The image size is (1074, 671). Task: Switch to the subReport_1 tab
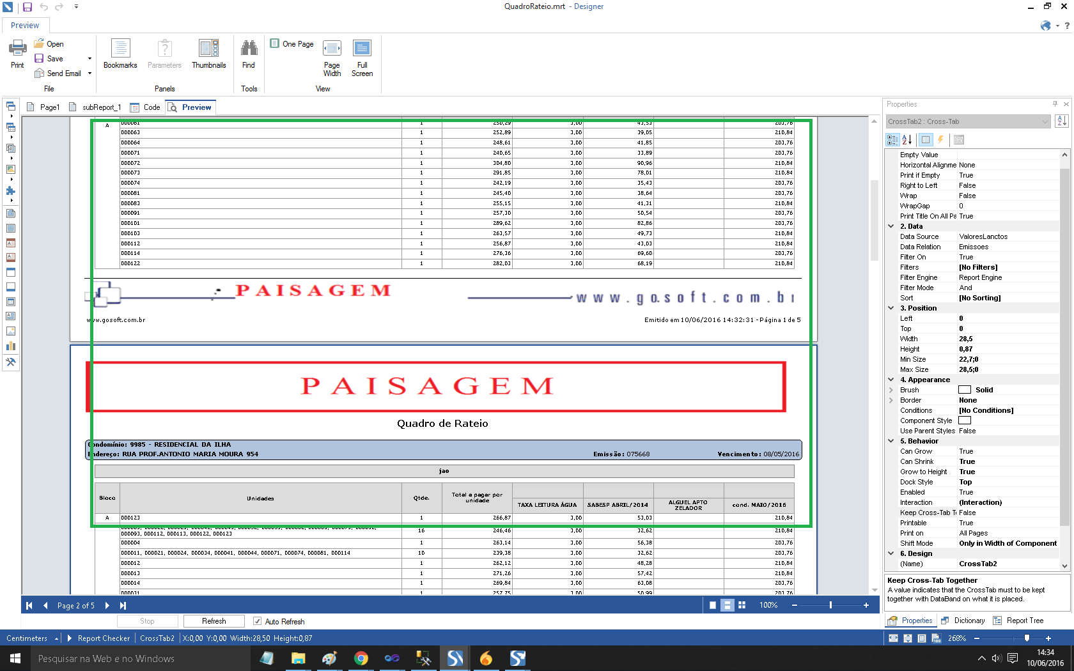point(95,107)
